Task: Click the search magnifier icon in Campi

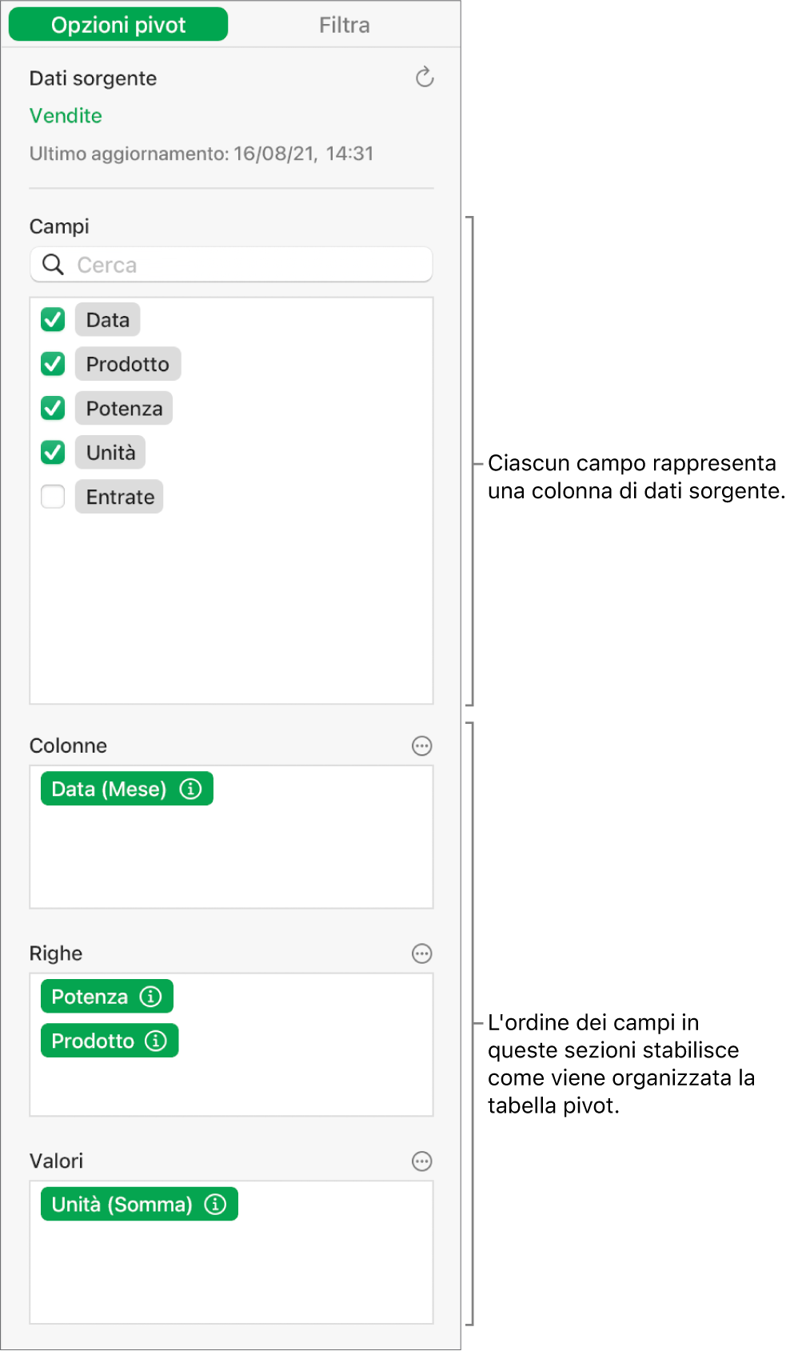Action: click(x=53, y=265)
